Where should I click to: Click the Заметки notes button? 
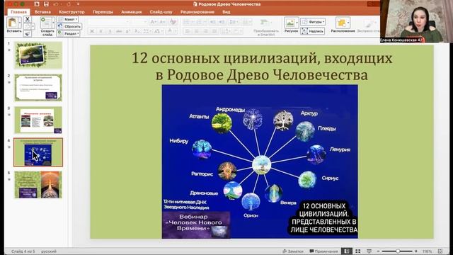[293, 251]
